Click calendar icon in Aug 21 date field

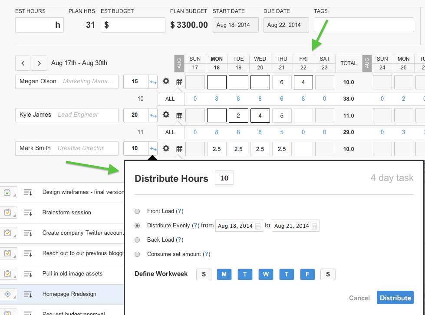coord(314,226)
